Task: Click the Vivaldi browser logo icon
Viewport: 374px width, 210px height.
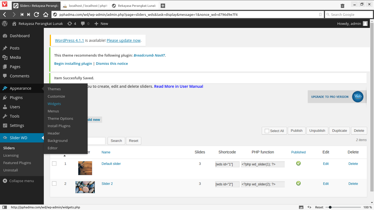Action: coord(4,5)
